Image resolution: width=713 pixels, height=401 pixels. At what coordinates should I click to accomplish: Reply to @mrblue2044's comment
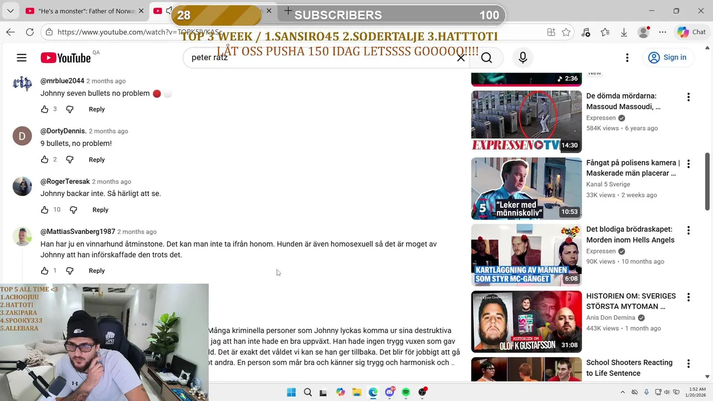pos(96,109)
